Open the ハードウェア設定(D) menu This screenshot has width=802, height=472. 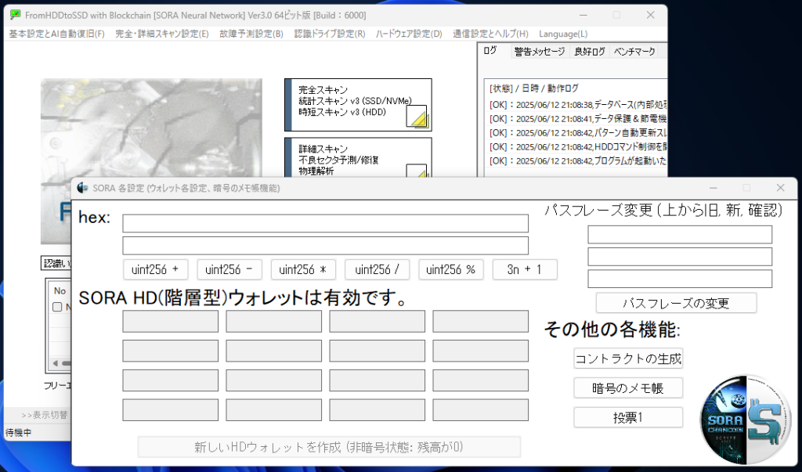coord(409,34)
